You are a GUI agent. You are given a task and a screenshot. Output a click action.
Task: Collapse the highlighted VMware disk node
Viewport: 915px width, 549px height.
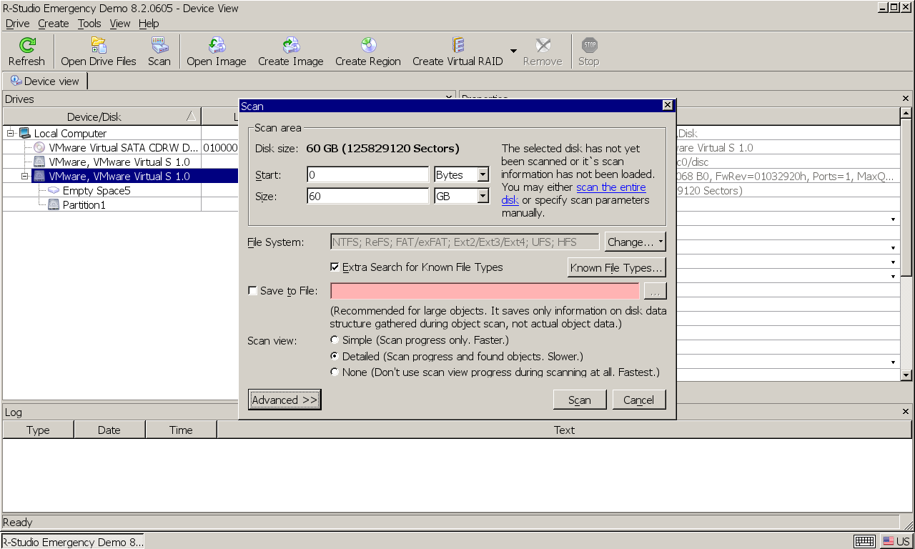pyautogui.click(x=25, y=176)
